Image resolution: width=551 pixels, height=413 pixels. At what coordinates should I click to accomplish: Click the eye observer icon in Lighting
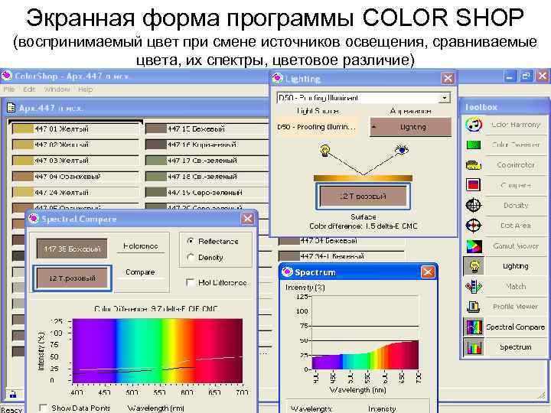401,151
